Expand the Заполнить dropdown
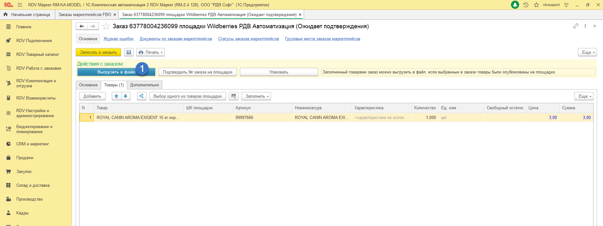 (x=256, y=96)
